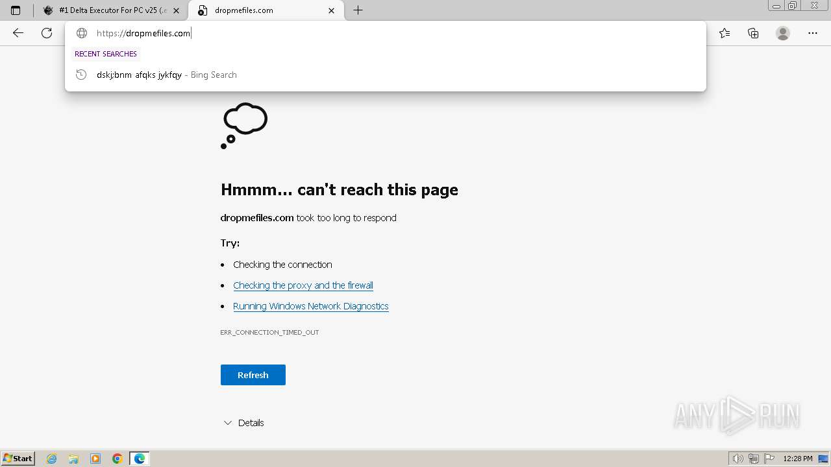Click the history clock icon beside recent search
Image resolution: width=831 pixels, height=467 pixels.
tap(81, 75)
